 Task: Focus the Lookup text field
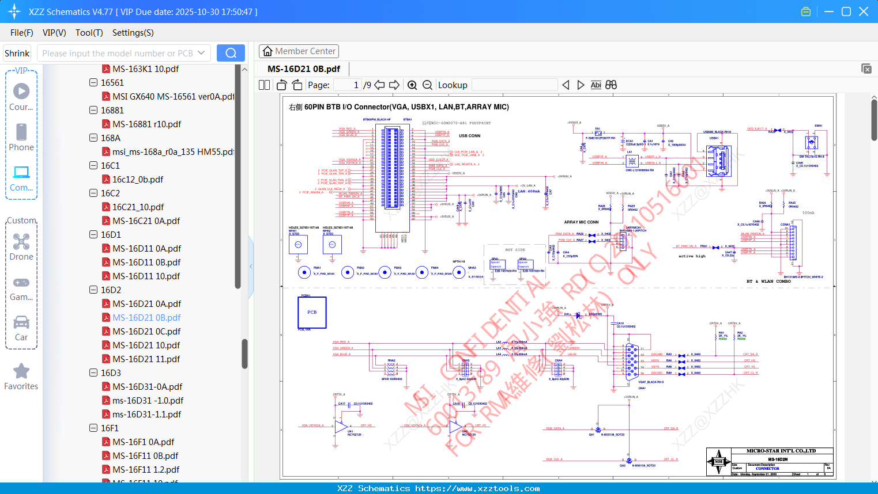pyautogui.click(x=514, y=85)
